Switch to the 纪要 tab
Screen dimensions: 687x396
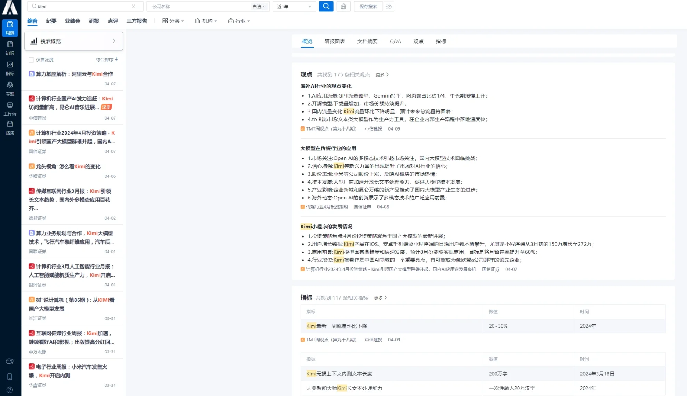point(51,21)
